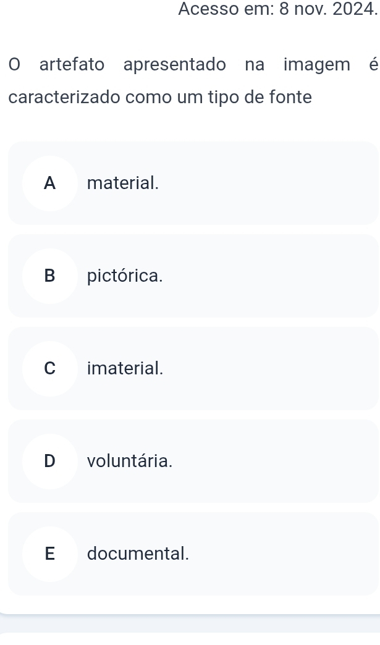Viewport: 380px width, 645px height.
Task: Select answer circle E
Action: tap(50, 554)
